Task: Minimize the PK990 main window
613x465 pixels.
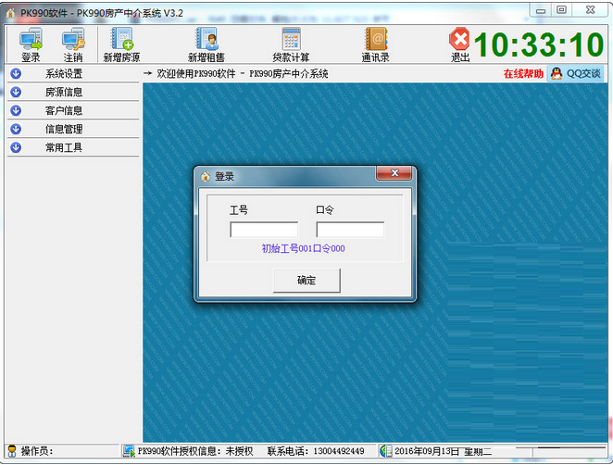Action: click(540, 10)
